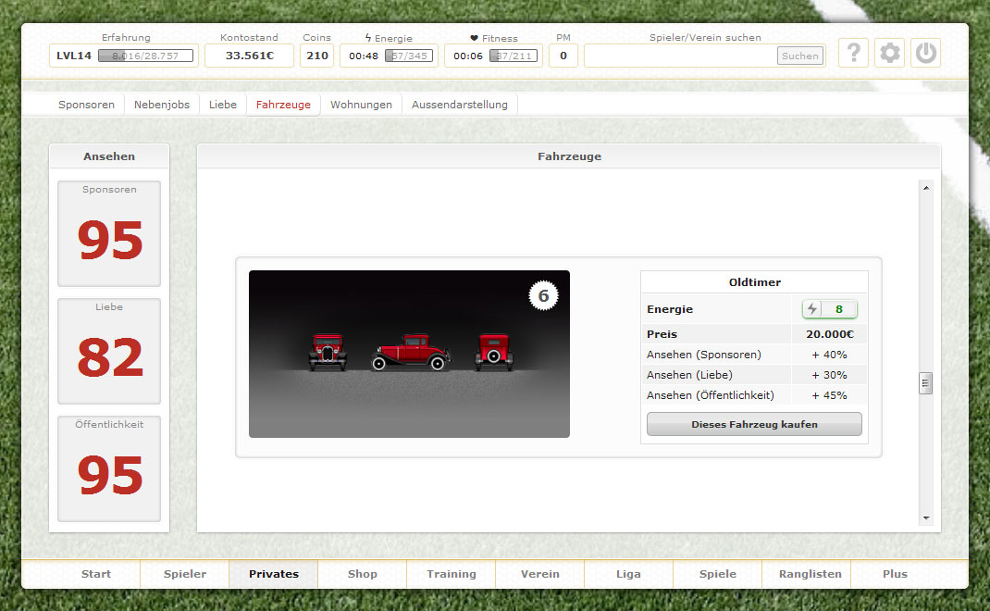Click the bolt icon next to Energie header
990x611 pixels.
(368, 38)
